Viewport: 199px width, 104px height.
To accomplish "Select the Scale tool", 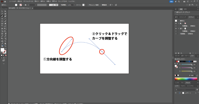I will click(5, 26).
